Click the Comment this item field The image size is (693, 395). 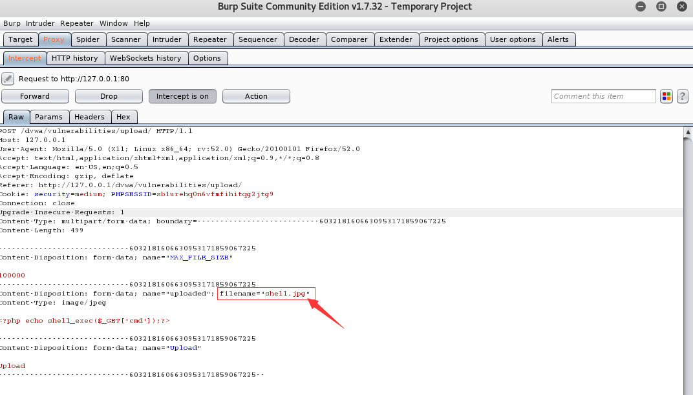click(603, 96)
